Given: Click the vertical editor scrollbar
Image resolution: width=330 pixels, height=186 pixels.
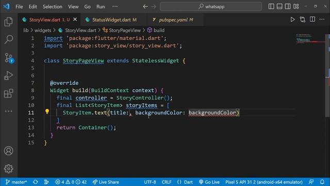Looking at the screenshot, I should [327, 75].
